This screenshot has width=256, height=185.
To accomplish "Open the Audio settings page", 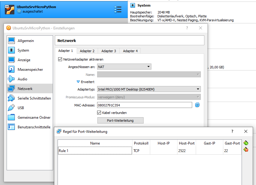I will (x=30, y=79).
